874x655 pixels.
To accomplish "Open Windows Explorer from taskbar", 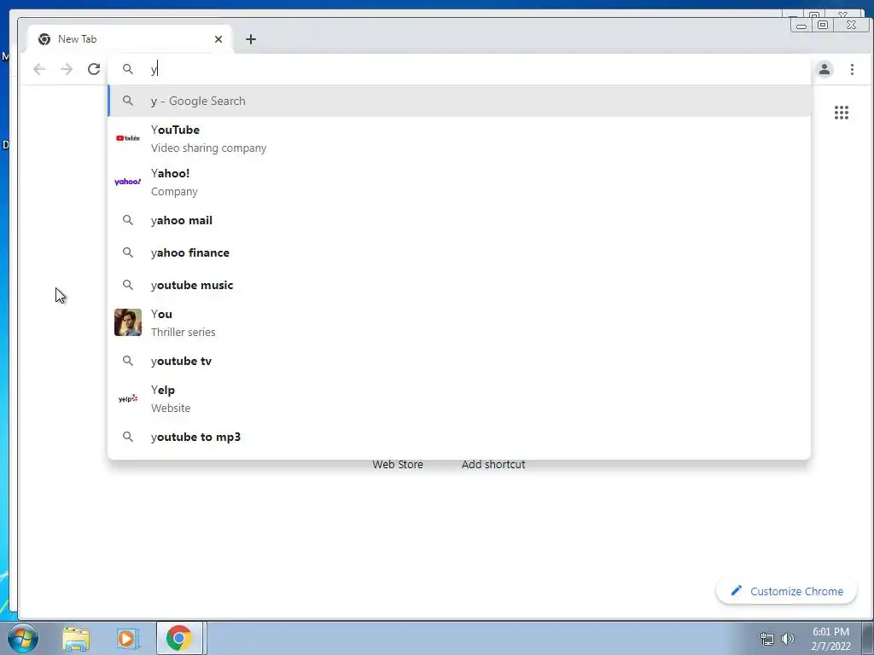I will click(x=76, y=639).
